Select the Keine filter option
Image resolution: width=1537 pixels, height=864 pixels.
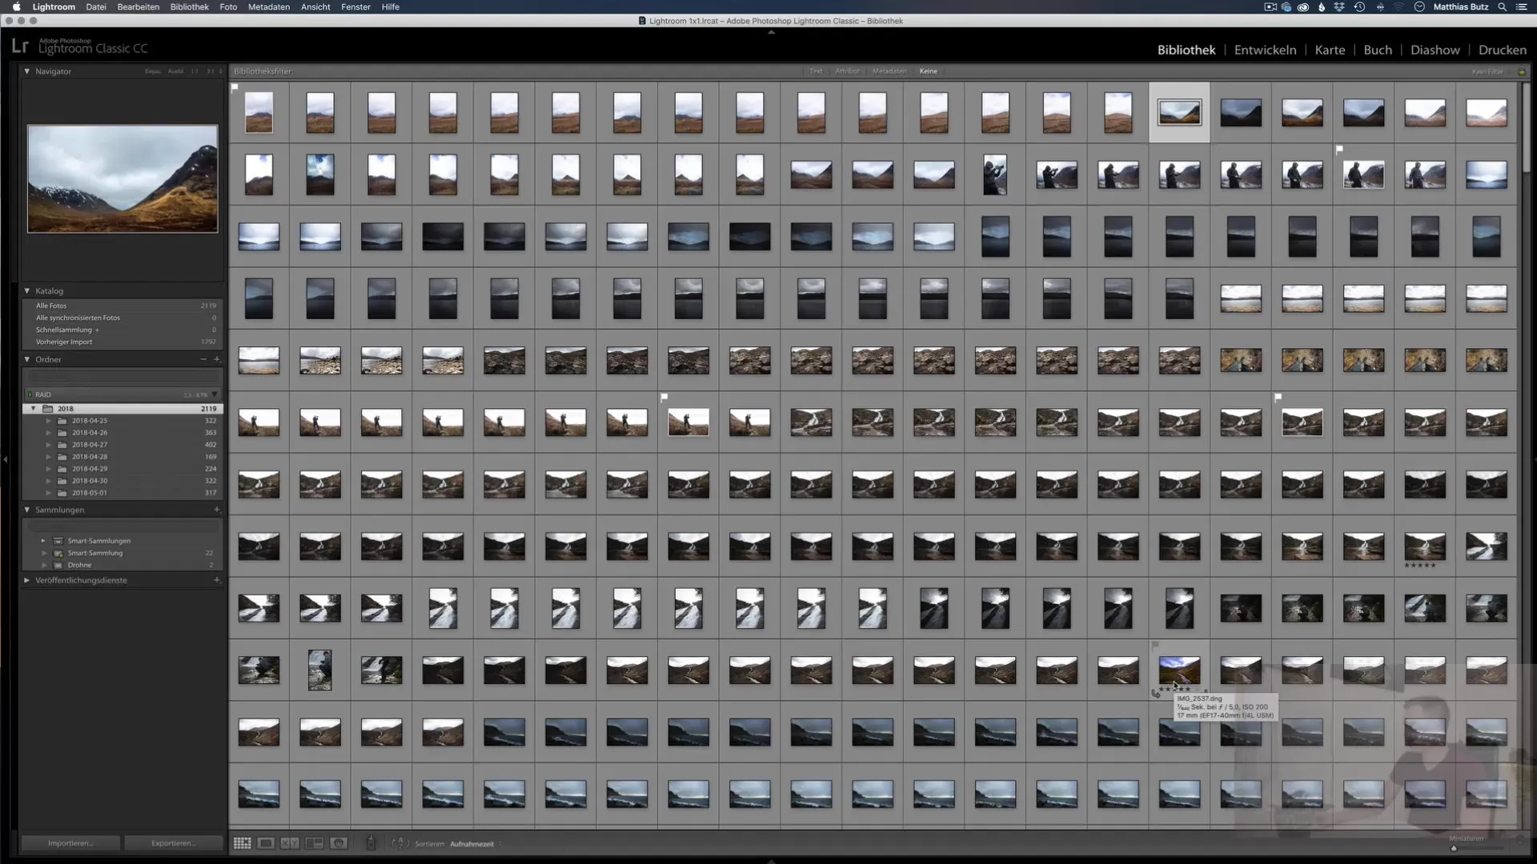[x=929, y=71]
